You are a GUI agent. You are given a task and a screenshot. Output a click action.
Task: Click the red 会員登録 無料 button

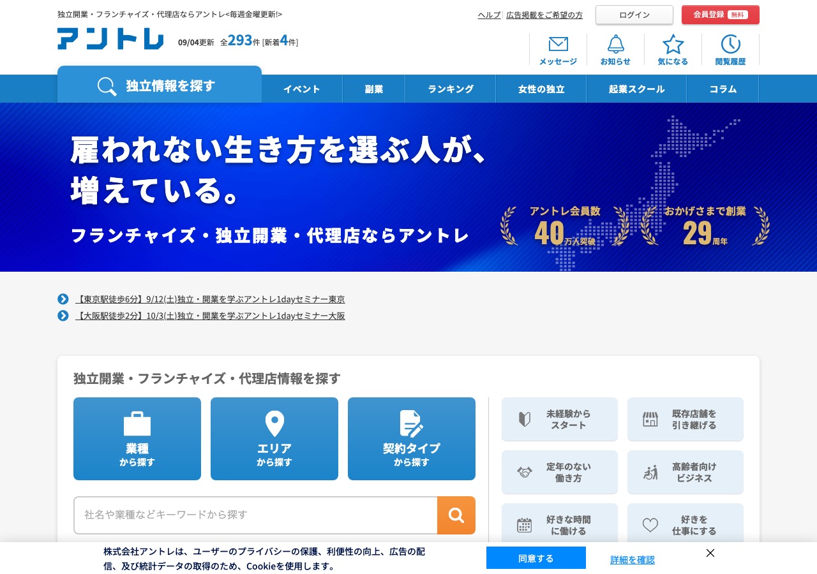721,15
